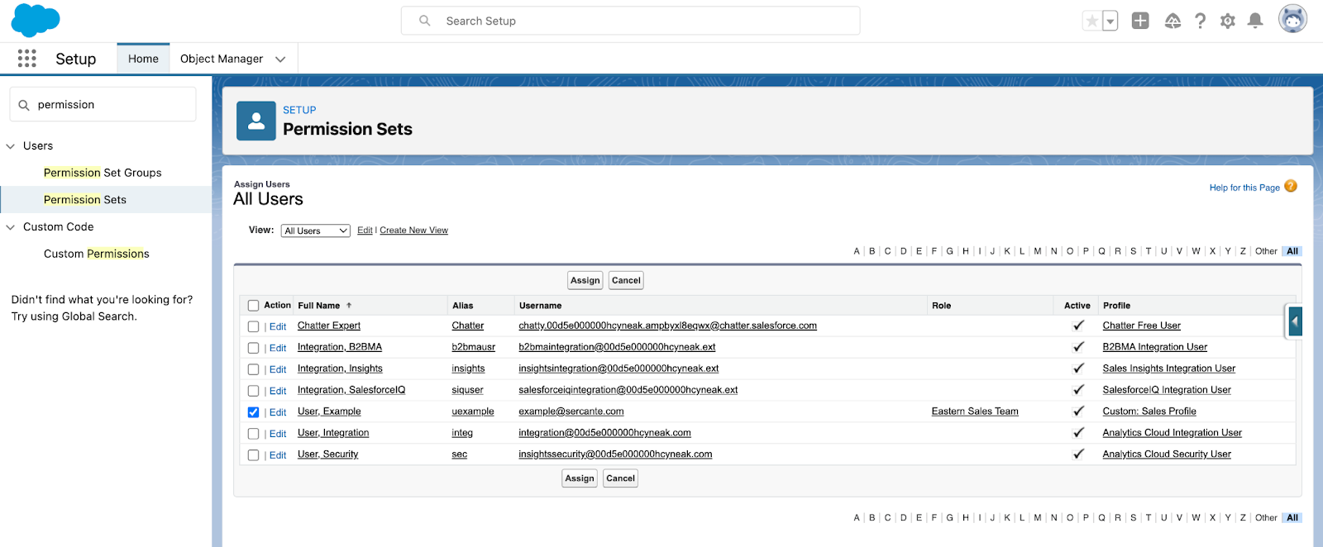Viewport: 1323px width, 547px height.
Task: Click the bottom Assign button
Action: click(580, 478)
